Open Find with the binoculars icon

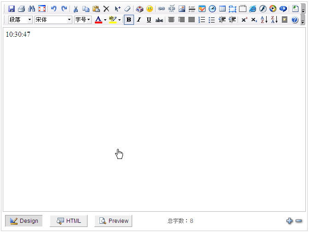(x=31, y=9)
